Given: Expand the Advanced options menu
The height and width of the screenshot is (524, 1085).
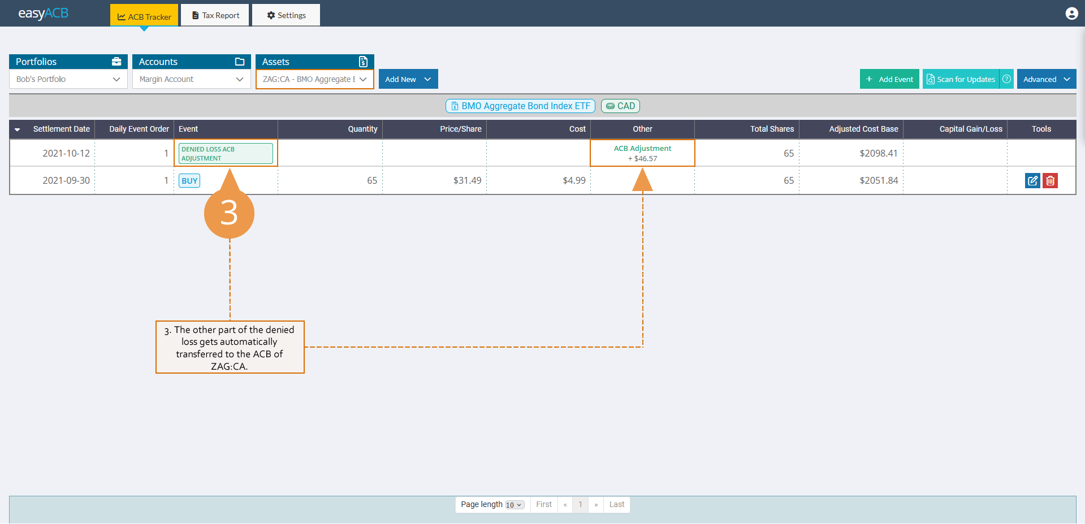Looking at the screenshot, I should coord(1046,79).
